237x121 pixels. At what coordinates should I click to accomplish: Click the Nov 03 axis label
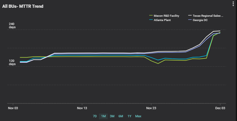coord(13,108)
